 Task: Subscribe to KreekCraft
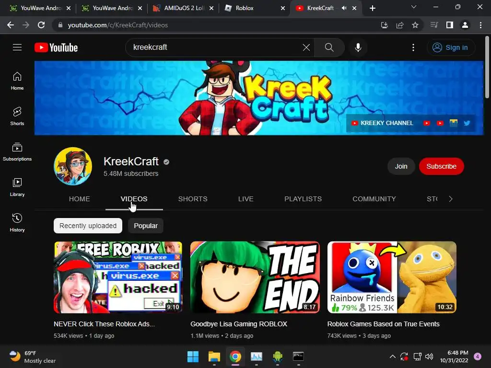tap(441, 166)
